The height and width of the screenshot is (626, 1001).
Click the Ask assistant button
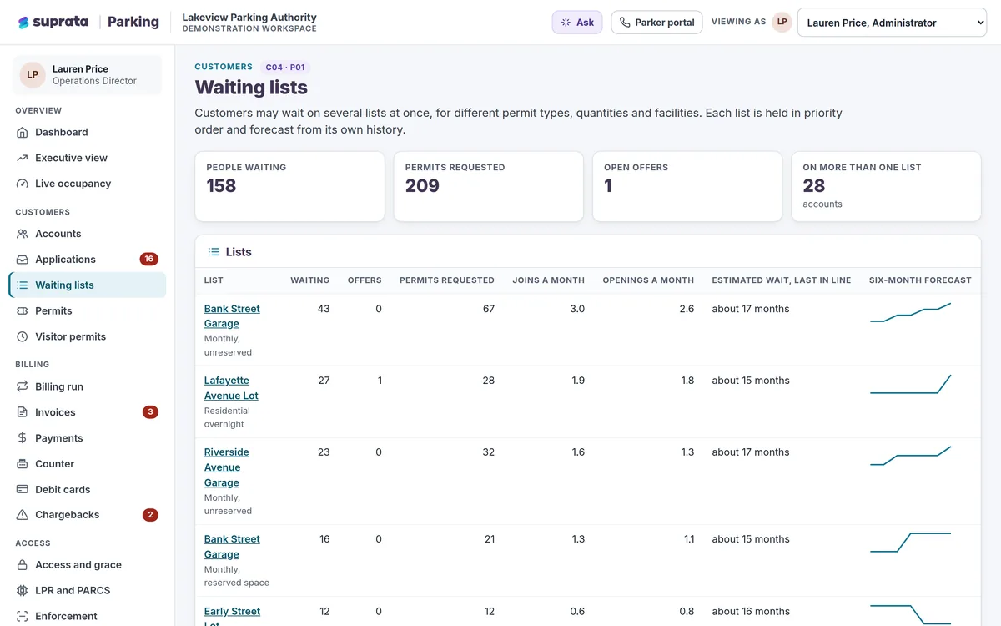point(577,23)
